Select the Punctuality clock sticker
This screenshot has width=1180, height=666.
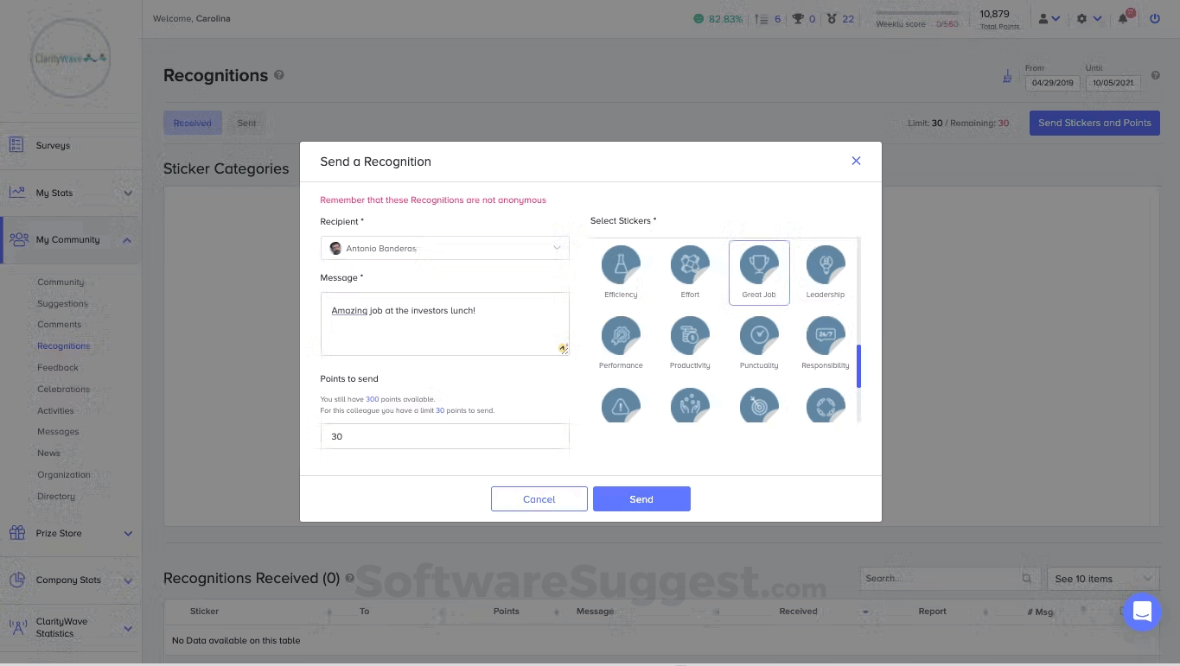759,336
